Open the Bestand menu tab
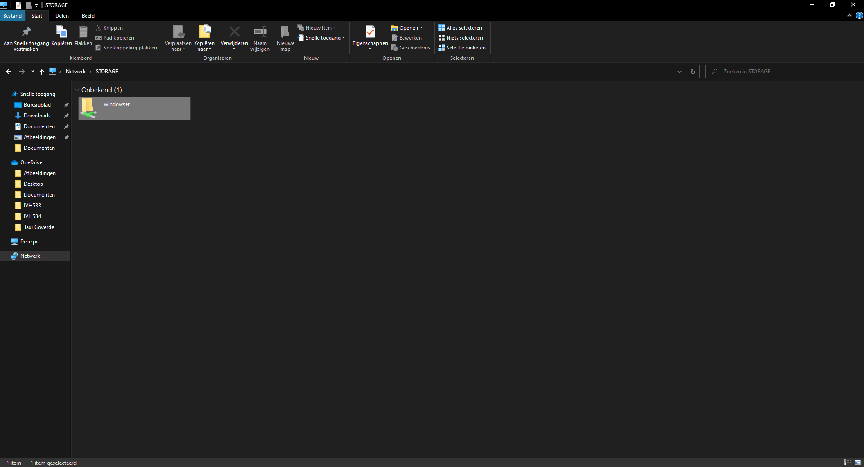This screenshot has width=864, height=467. pos(13,16)
